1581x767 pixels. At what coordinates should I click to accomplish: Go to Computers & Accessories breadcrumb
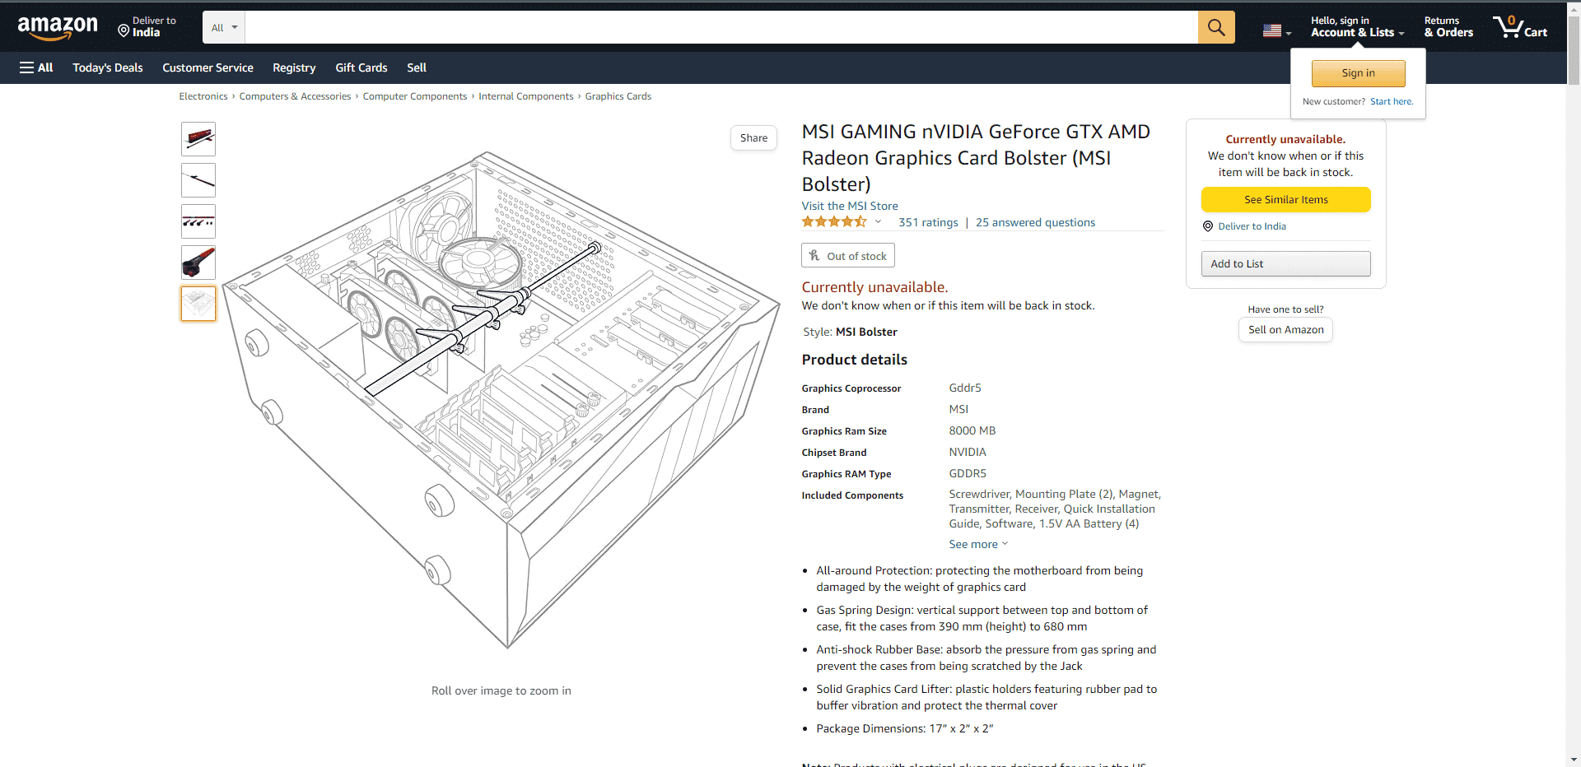point(295,96)
